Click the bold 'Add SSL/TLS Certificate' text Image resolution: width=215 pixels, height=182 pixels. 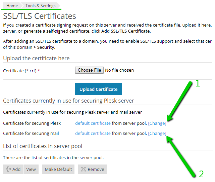point(130,31)
